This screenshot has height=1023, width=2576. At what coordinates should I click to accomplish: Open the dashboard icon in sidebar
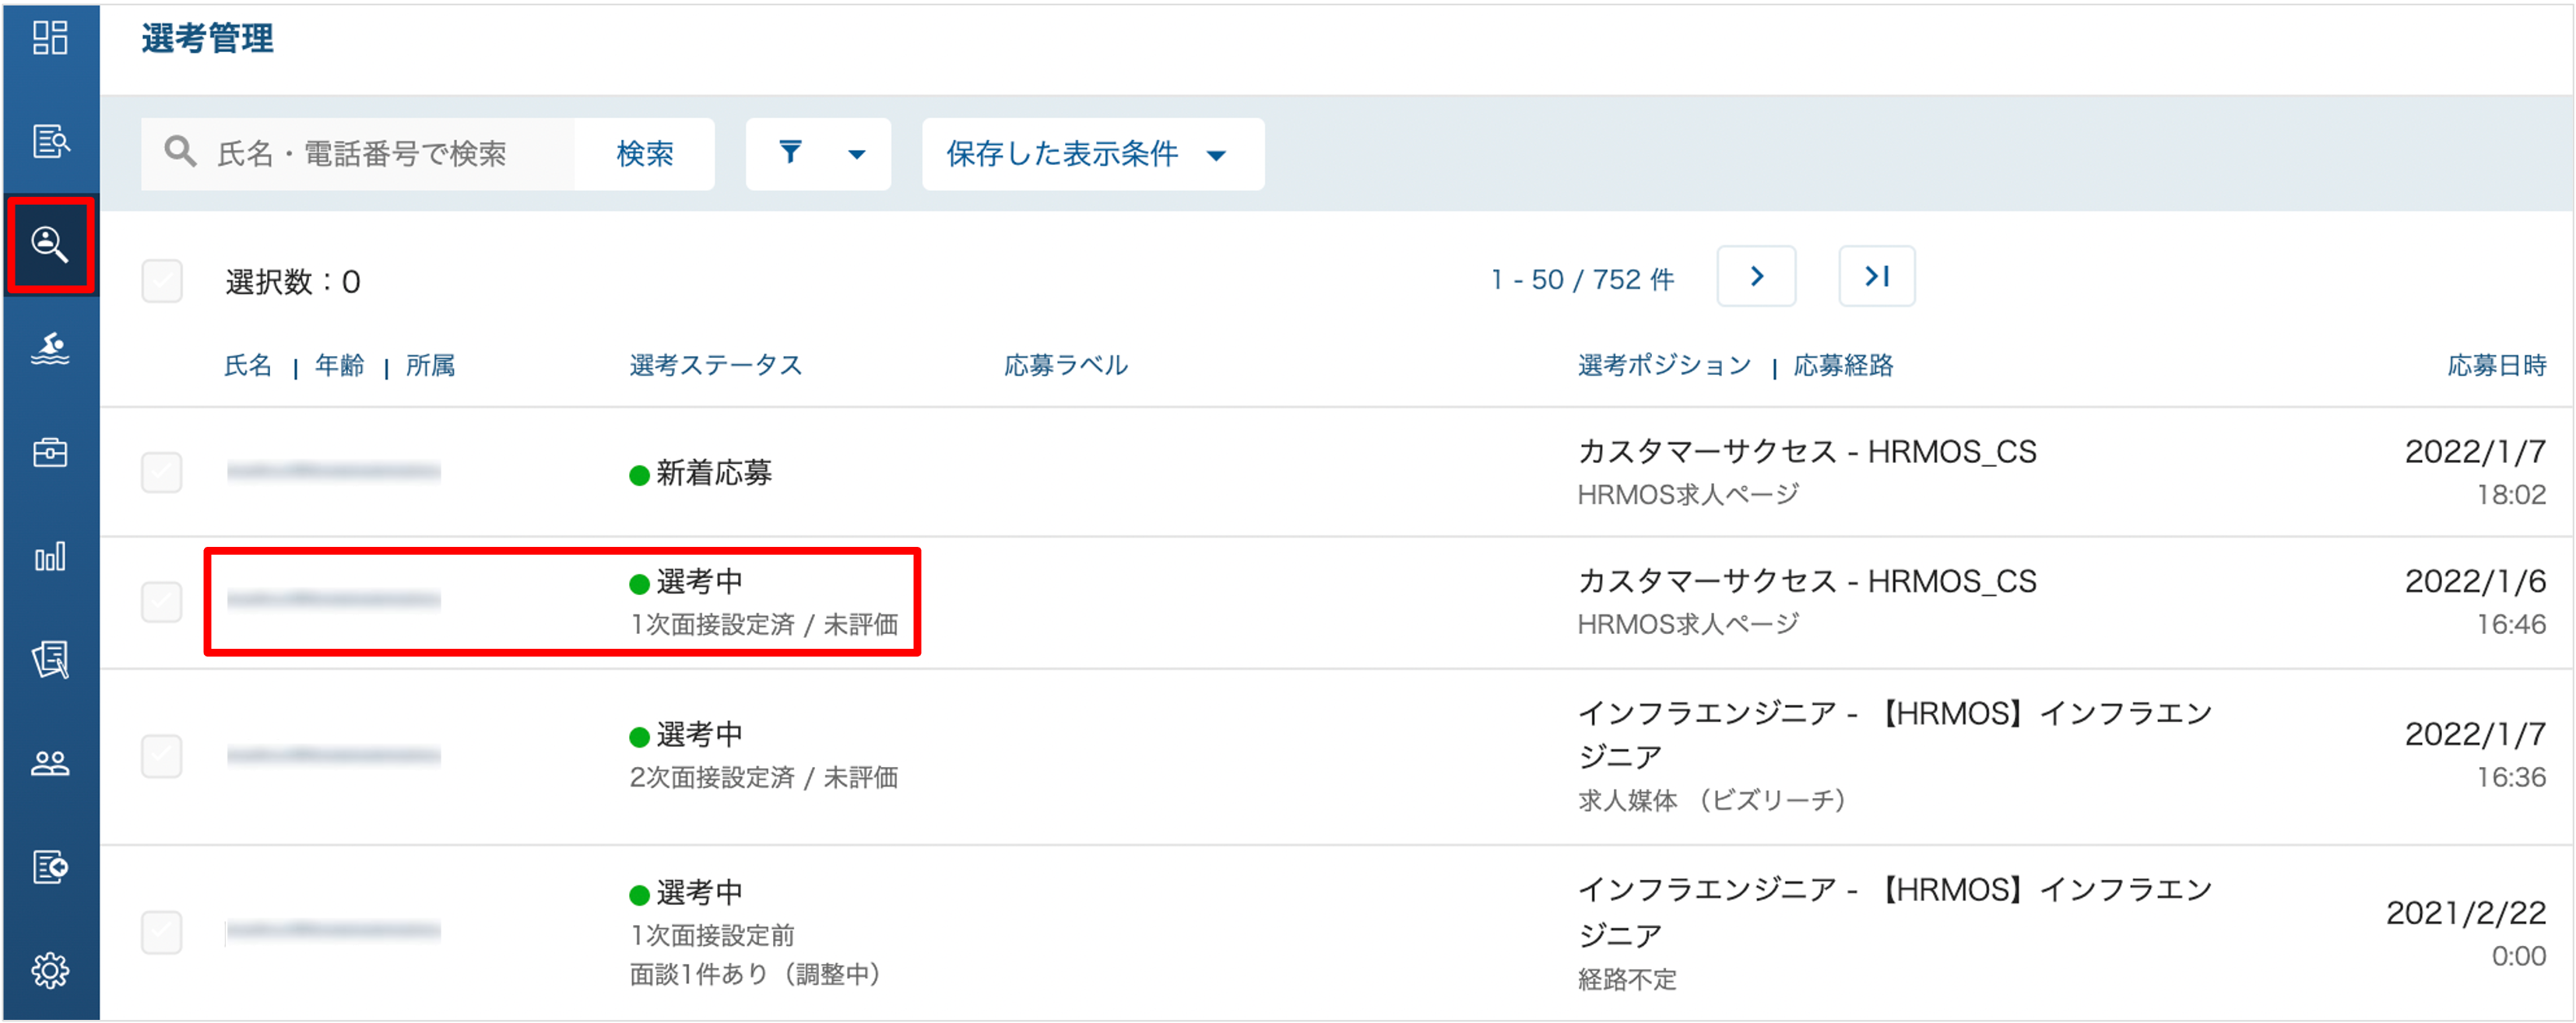click(x=49, y=38)
